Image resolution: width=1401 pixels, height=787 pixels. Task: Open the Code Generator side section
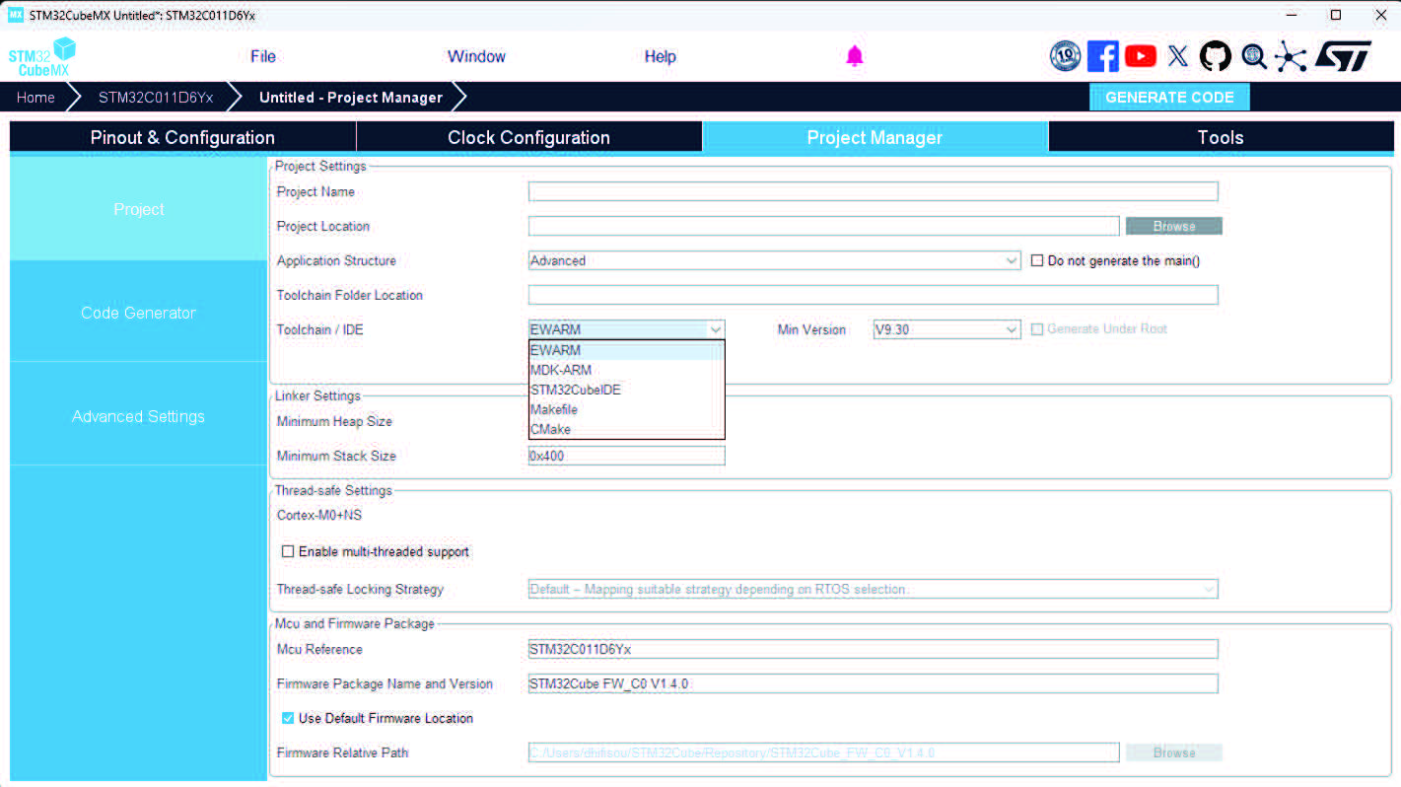[x=138, y=313]
